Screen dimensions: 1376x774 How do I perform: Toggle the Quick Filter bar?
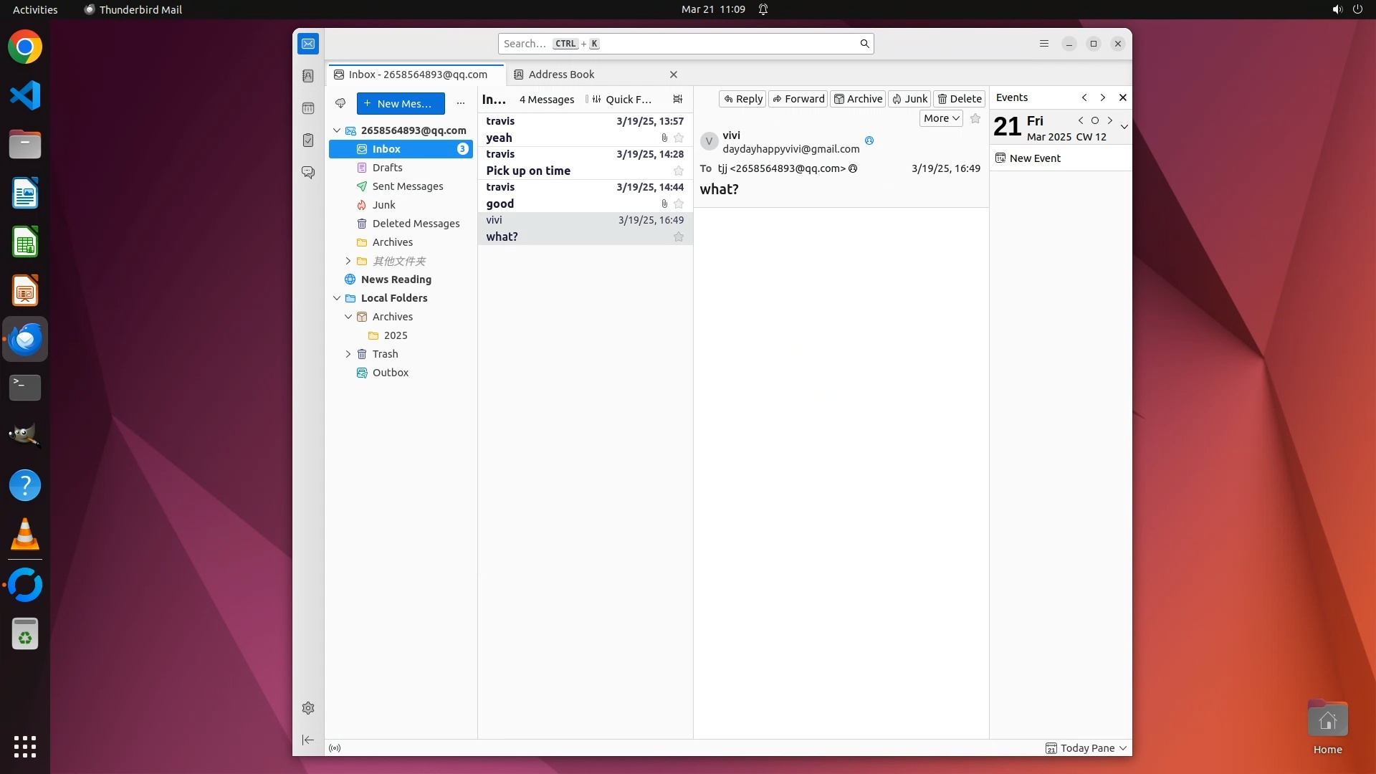click(621, 99)
